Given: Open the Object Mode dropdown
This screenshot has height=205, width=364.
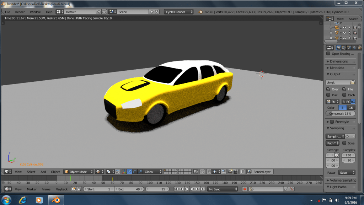Looking at the screenshot, I should point(78,172).
